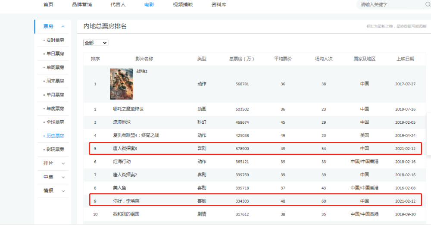Go to the 首页 nav tab

48,4
